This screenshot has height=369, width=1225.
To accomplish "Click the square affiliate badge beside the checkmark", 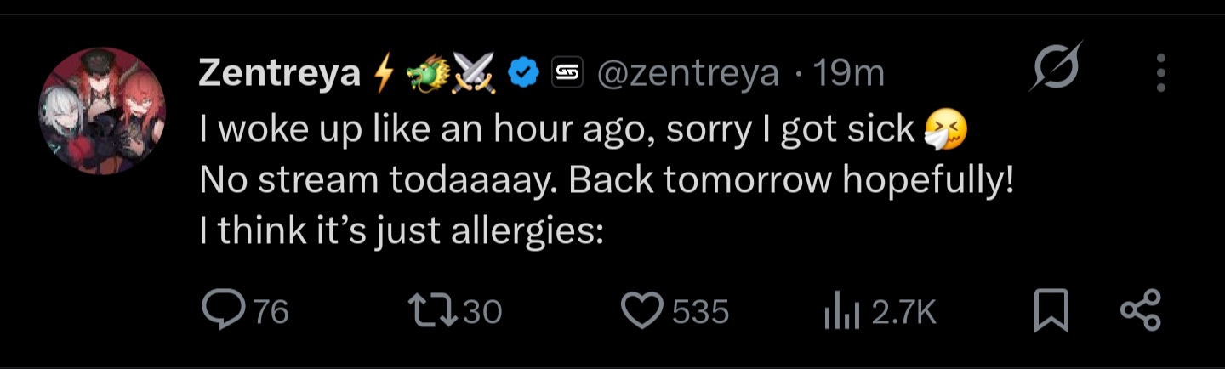I will 567,75.
